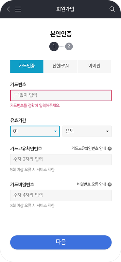Screen dimensions: 121x262
Task: Open the 비밀번호 오류 안내 link
Action: 92,184
